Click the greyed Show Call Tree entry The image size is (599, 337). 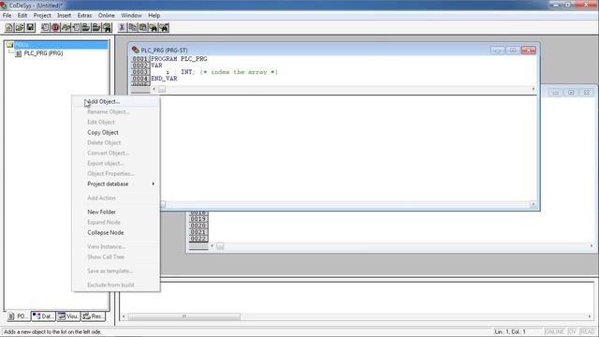[116, 257]
